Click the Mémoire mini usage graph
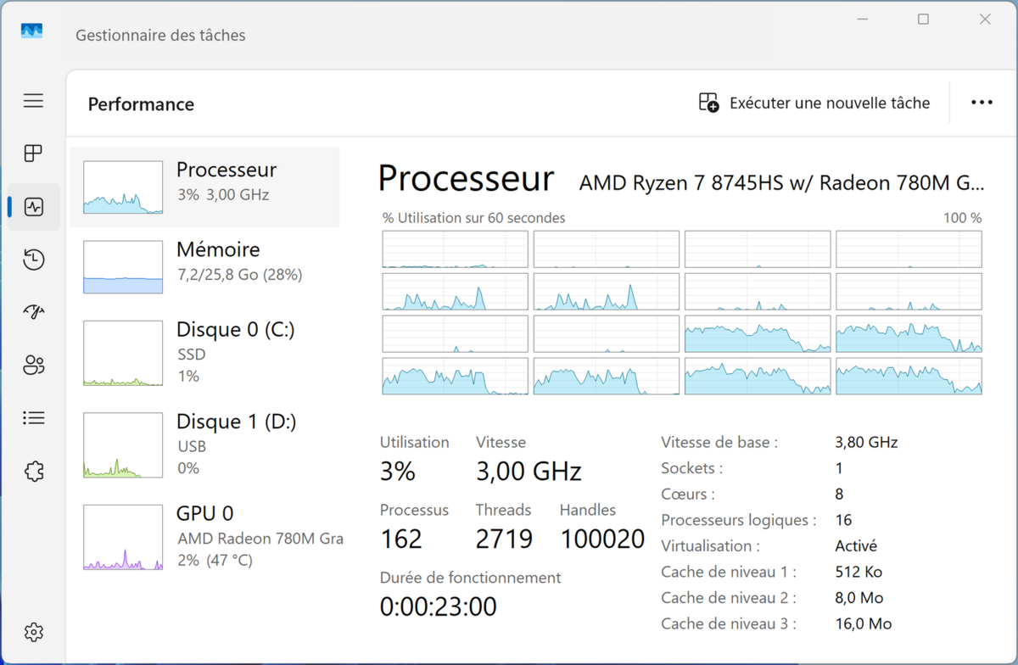 tap(123, 266)
